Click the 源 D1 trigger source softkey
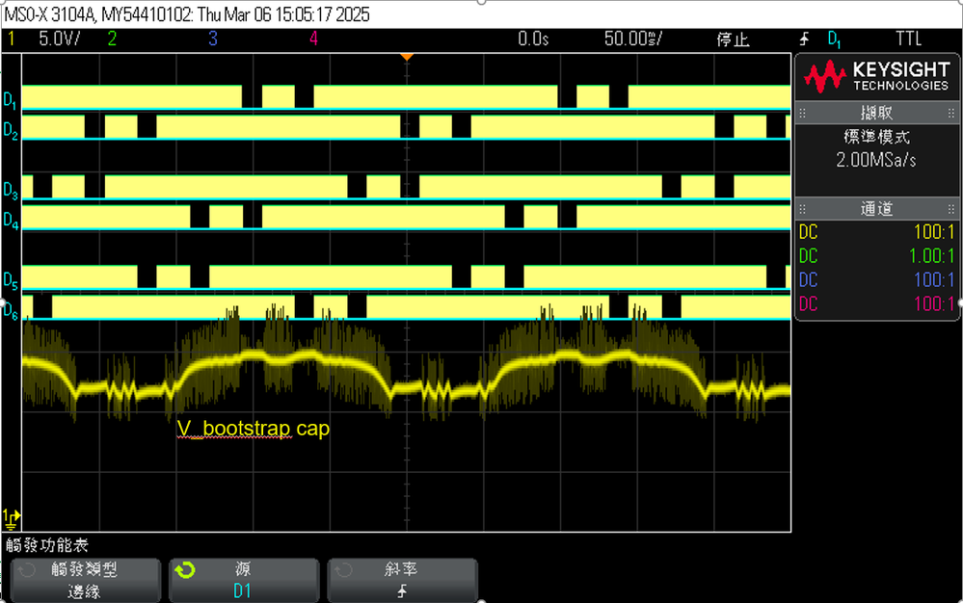The height and width of the screenshot is (603, 963). tap(244, 580)
